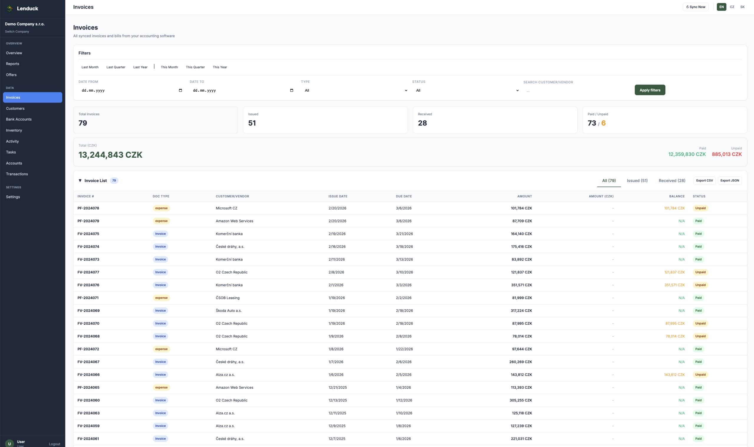
Task: Click the Invoice List count badge
Action: 114,181
